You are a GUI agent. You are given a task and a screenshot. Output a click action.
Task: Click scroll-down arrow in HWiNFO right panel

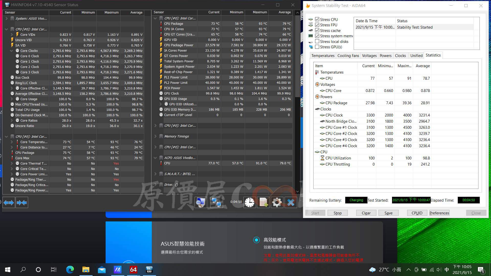[x=297, y=191]
